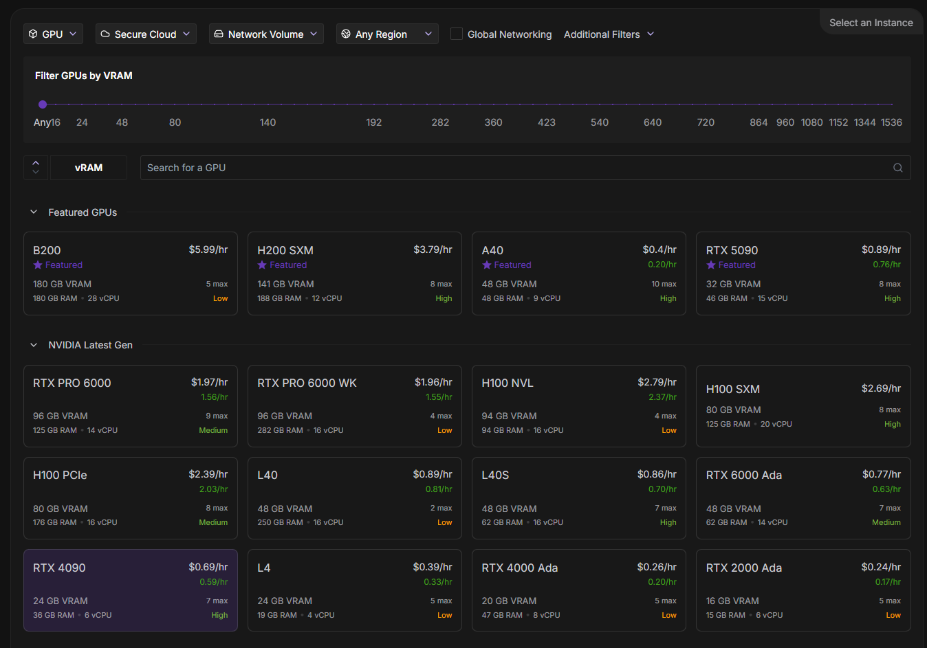Click the $3.79/hr price on H200 SXM

click(x=433, y=249)
